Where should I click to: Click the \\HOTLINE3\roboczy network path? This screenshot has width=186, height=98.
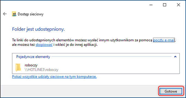click(x=41, y=70)
